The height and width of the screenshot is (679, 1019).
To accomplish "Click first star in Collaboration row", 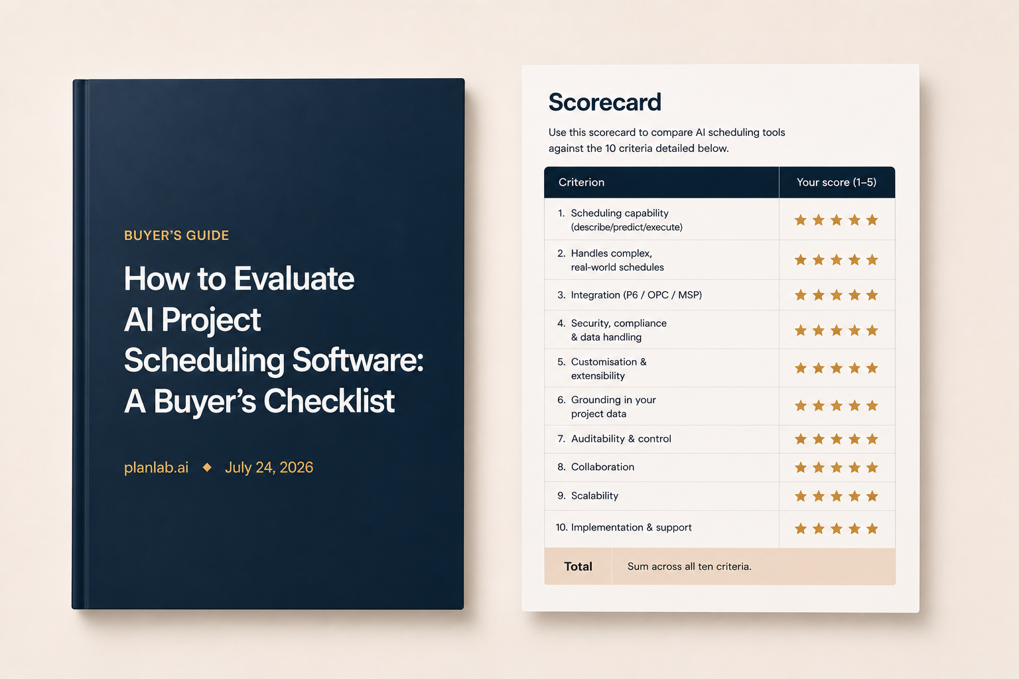I will coord(801,467).
